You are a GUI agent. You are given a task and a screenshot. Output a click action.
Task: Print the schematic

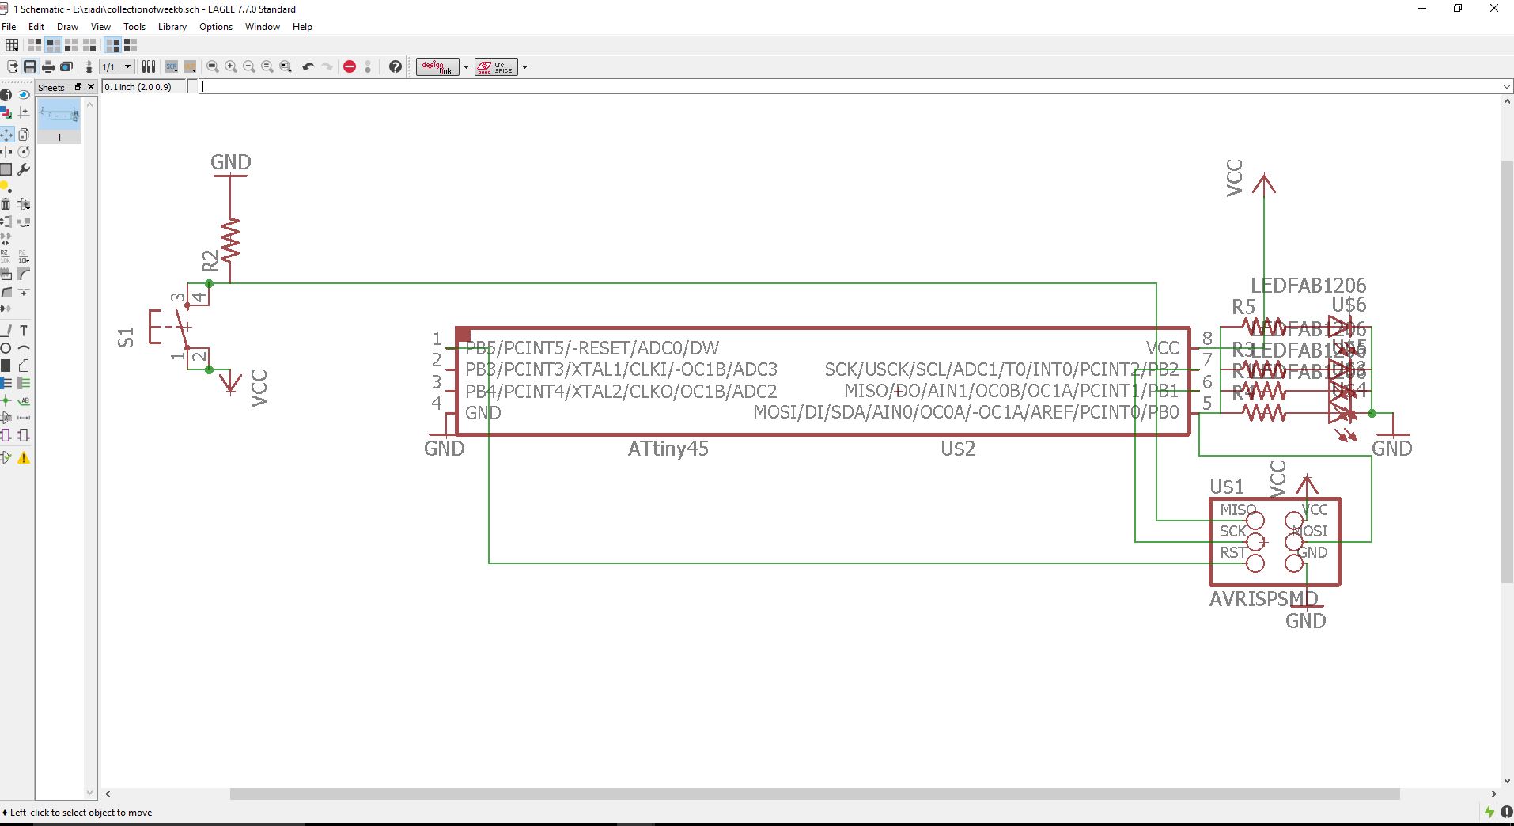click(48, 67)
